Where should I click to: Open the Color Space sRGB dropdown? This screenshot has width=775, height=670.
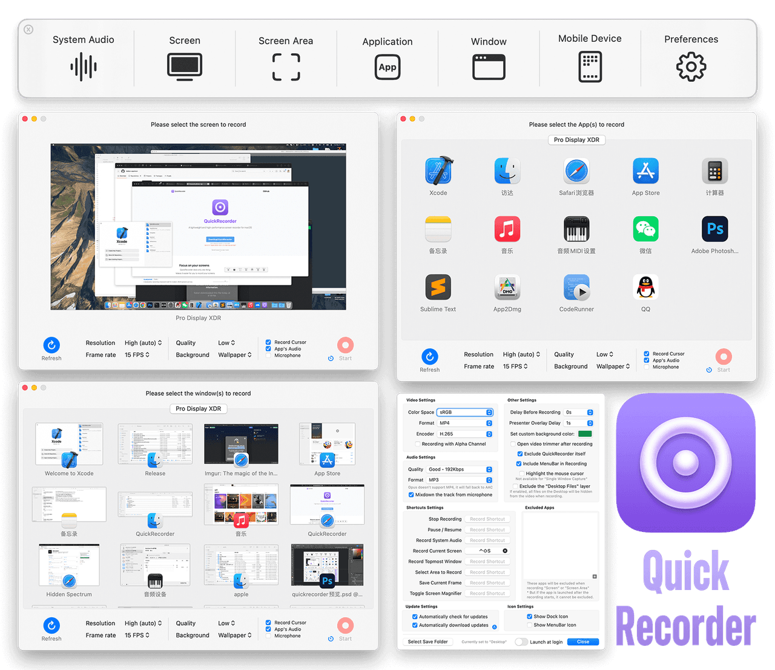coord(465,412)
